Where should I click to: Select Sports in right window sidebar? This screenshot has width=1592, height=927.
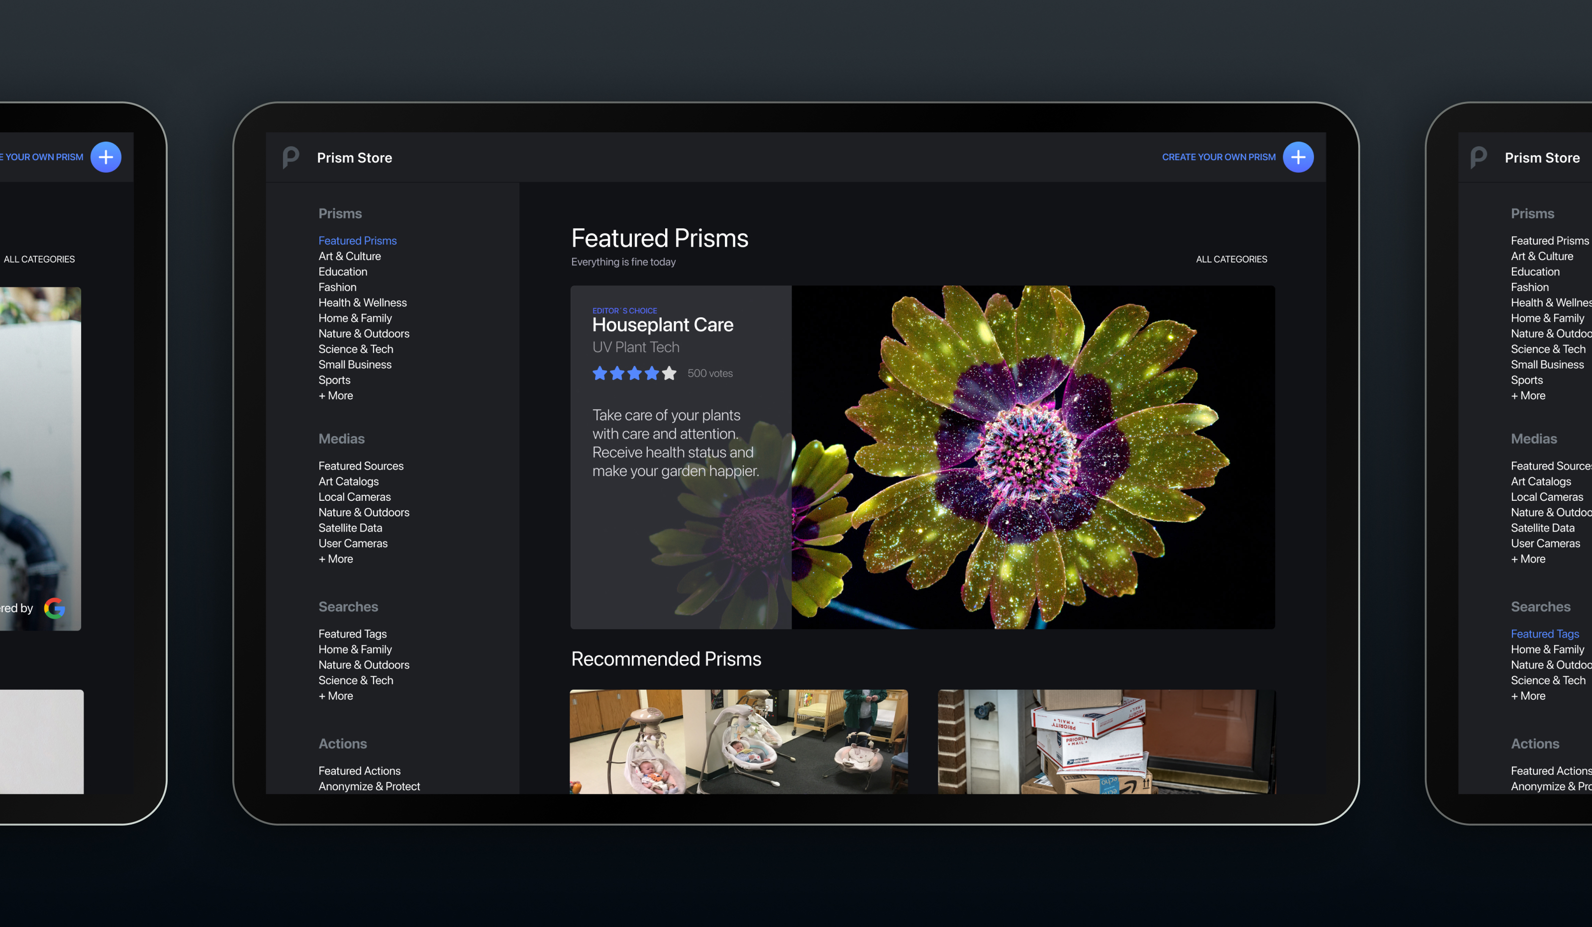[x=1526, y=380]
